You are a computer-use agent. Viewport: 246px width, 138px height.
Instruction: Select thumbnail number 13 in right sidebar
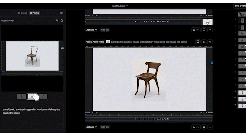tap(242, 92)
